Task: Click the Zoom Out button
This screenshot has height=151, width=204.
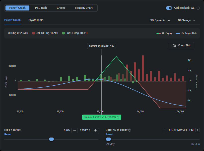Action: click(181, 45)
